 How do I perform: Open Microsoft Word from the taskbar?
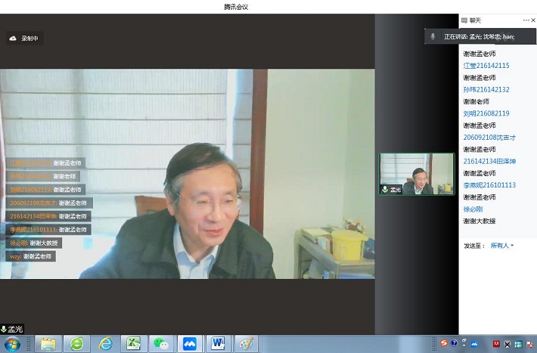tap(218, 344)
